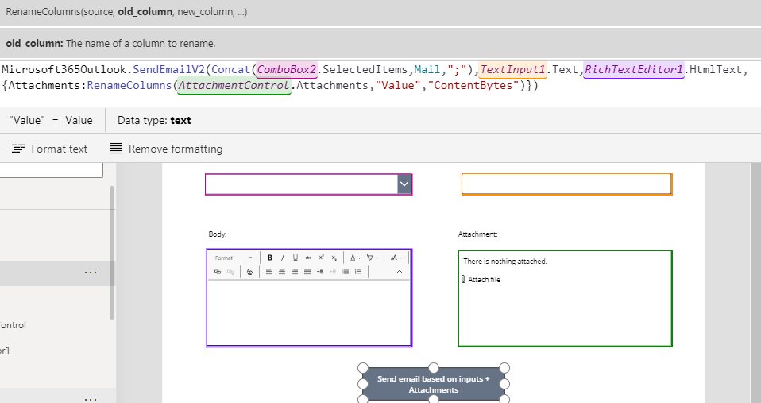
Task: Click the Body: label
Action: pos(218,234)
